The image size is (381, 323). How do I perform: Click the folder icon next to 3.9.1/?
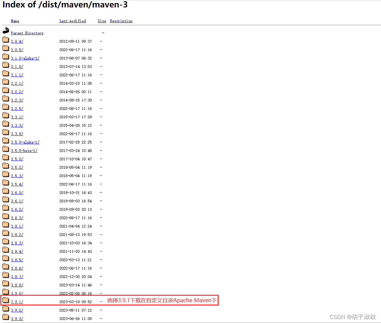click(x=5, y=299)
